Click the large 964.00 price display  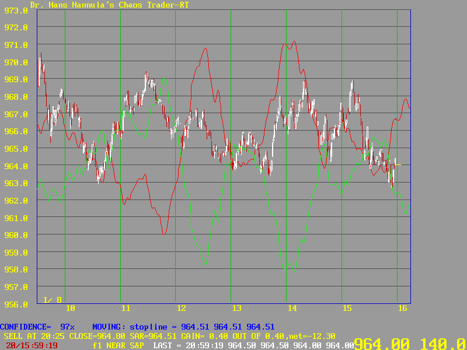click(382, 343)
